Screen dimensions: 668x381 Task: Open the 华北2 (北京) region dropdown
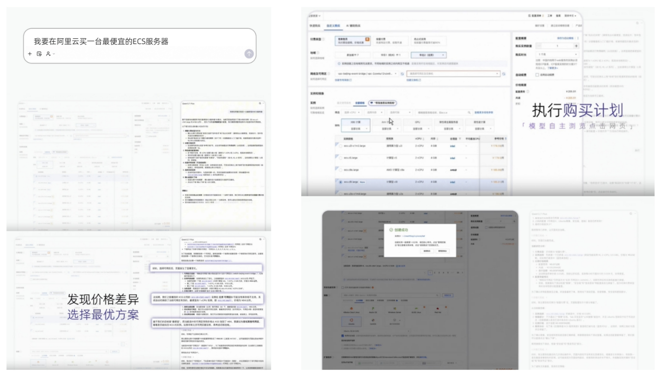[x=429, y=55]
